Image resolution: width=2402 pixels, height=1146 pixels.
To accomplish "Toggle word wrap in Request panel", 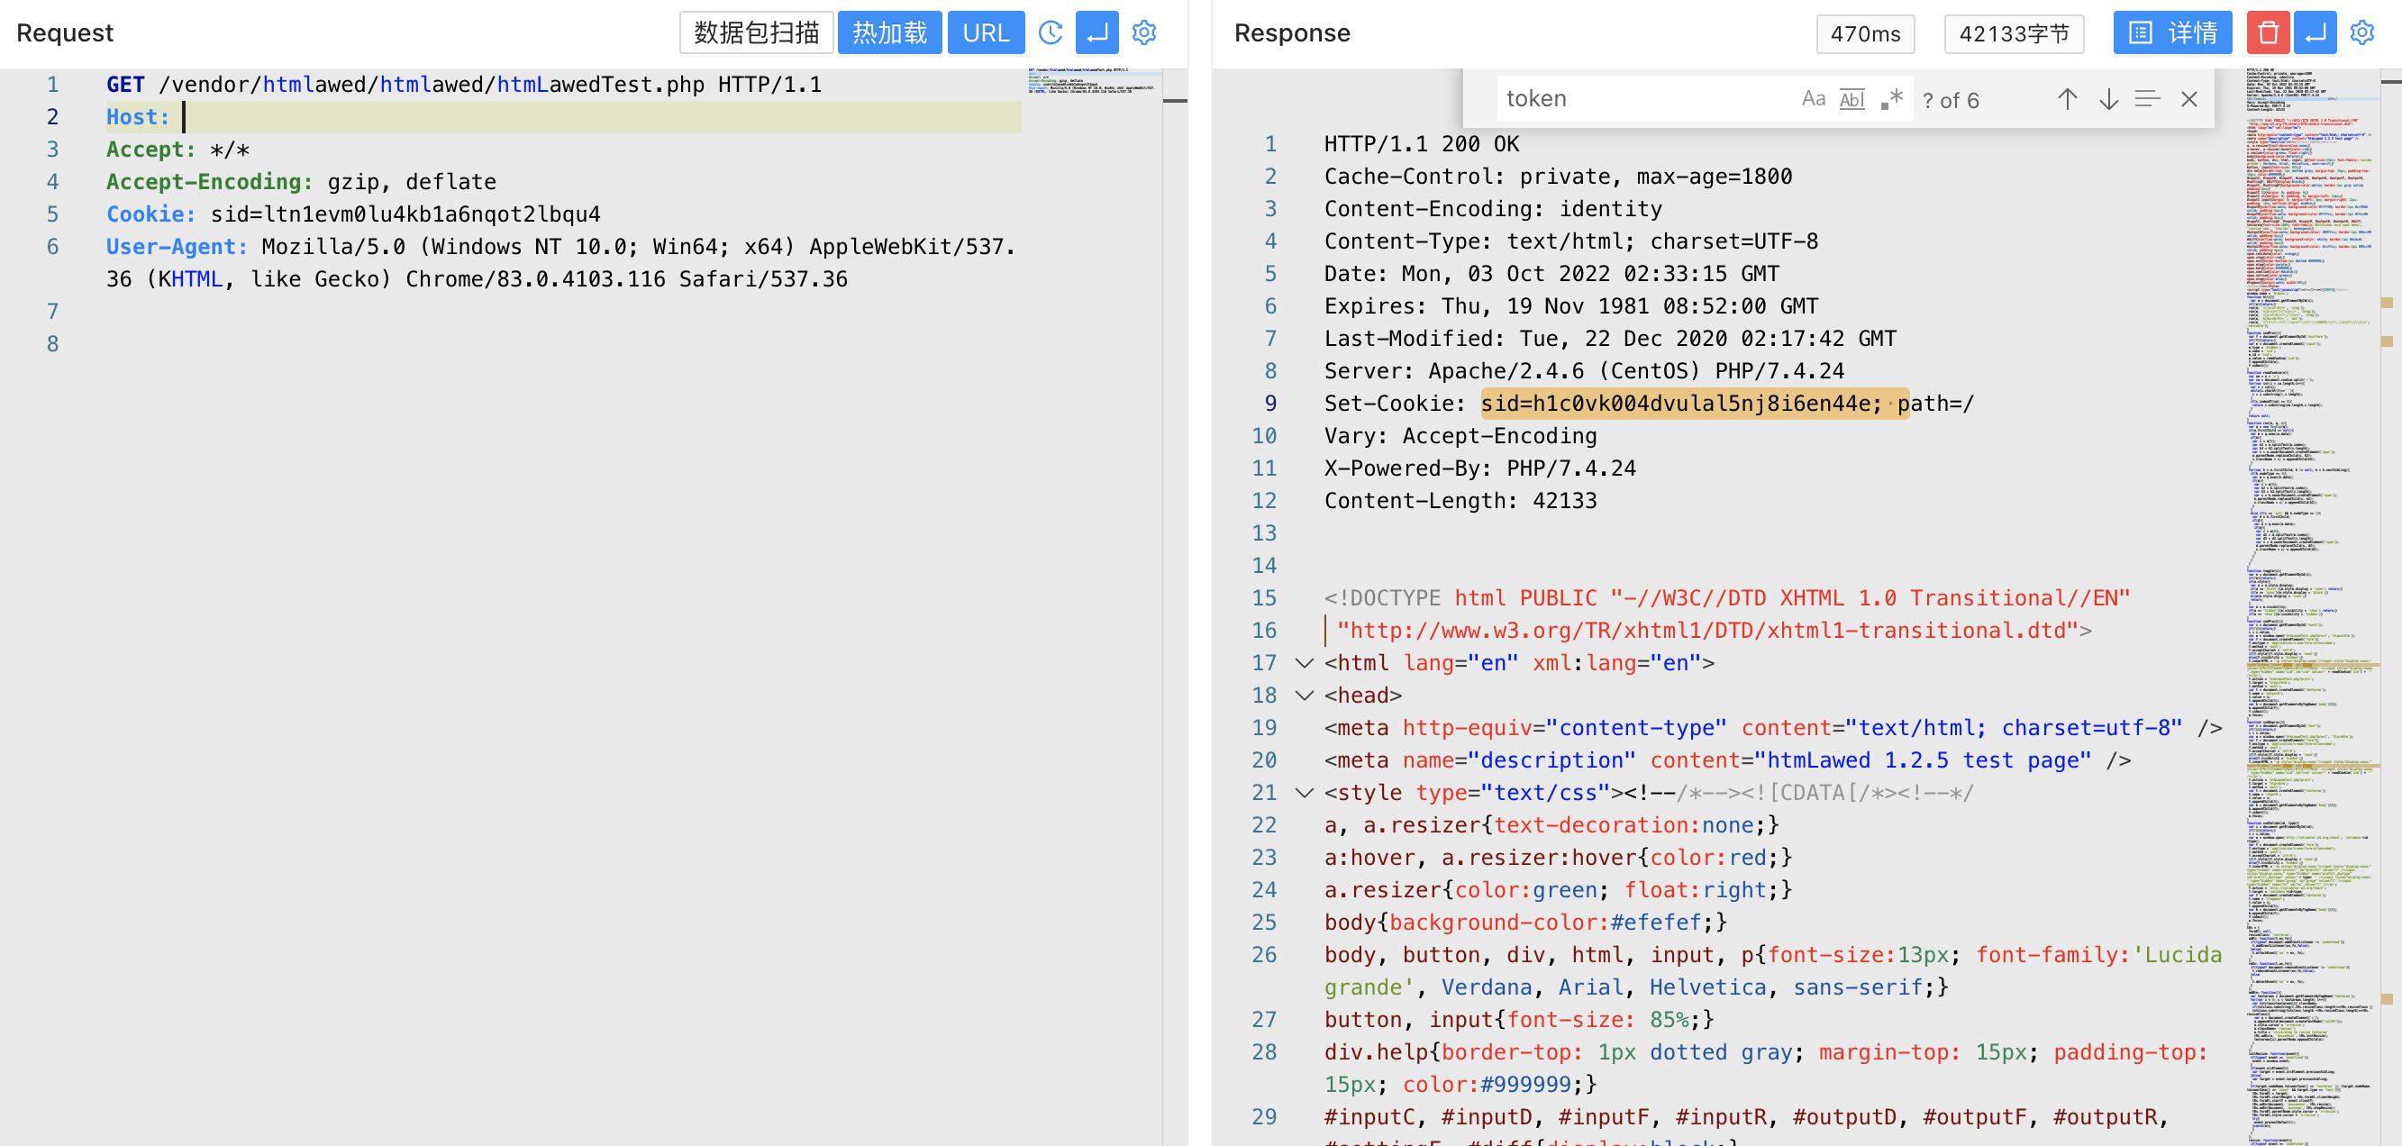I will tap(1096, 33).
